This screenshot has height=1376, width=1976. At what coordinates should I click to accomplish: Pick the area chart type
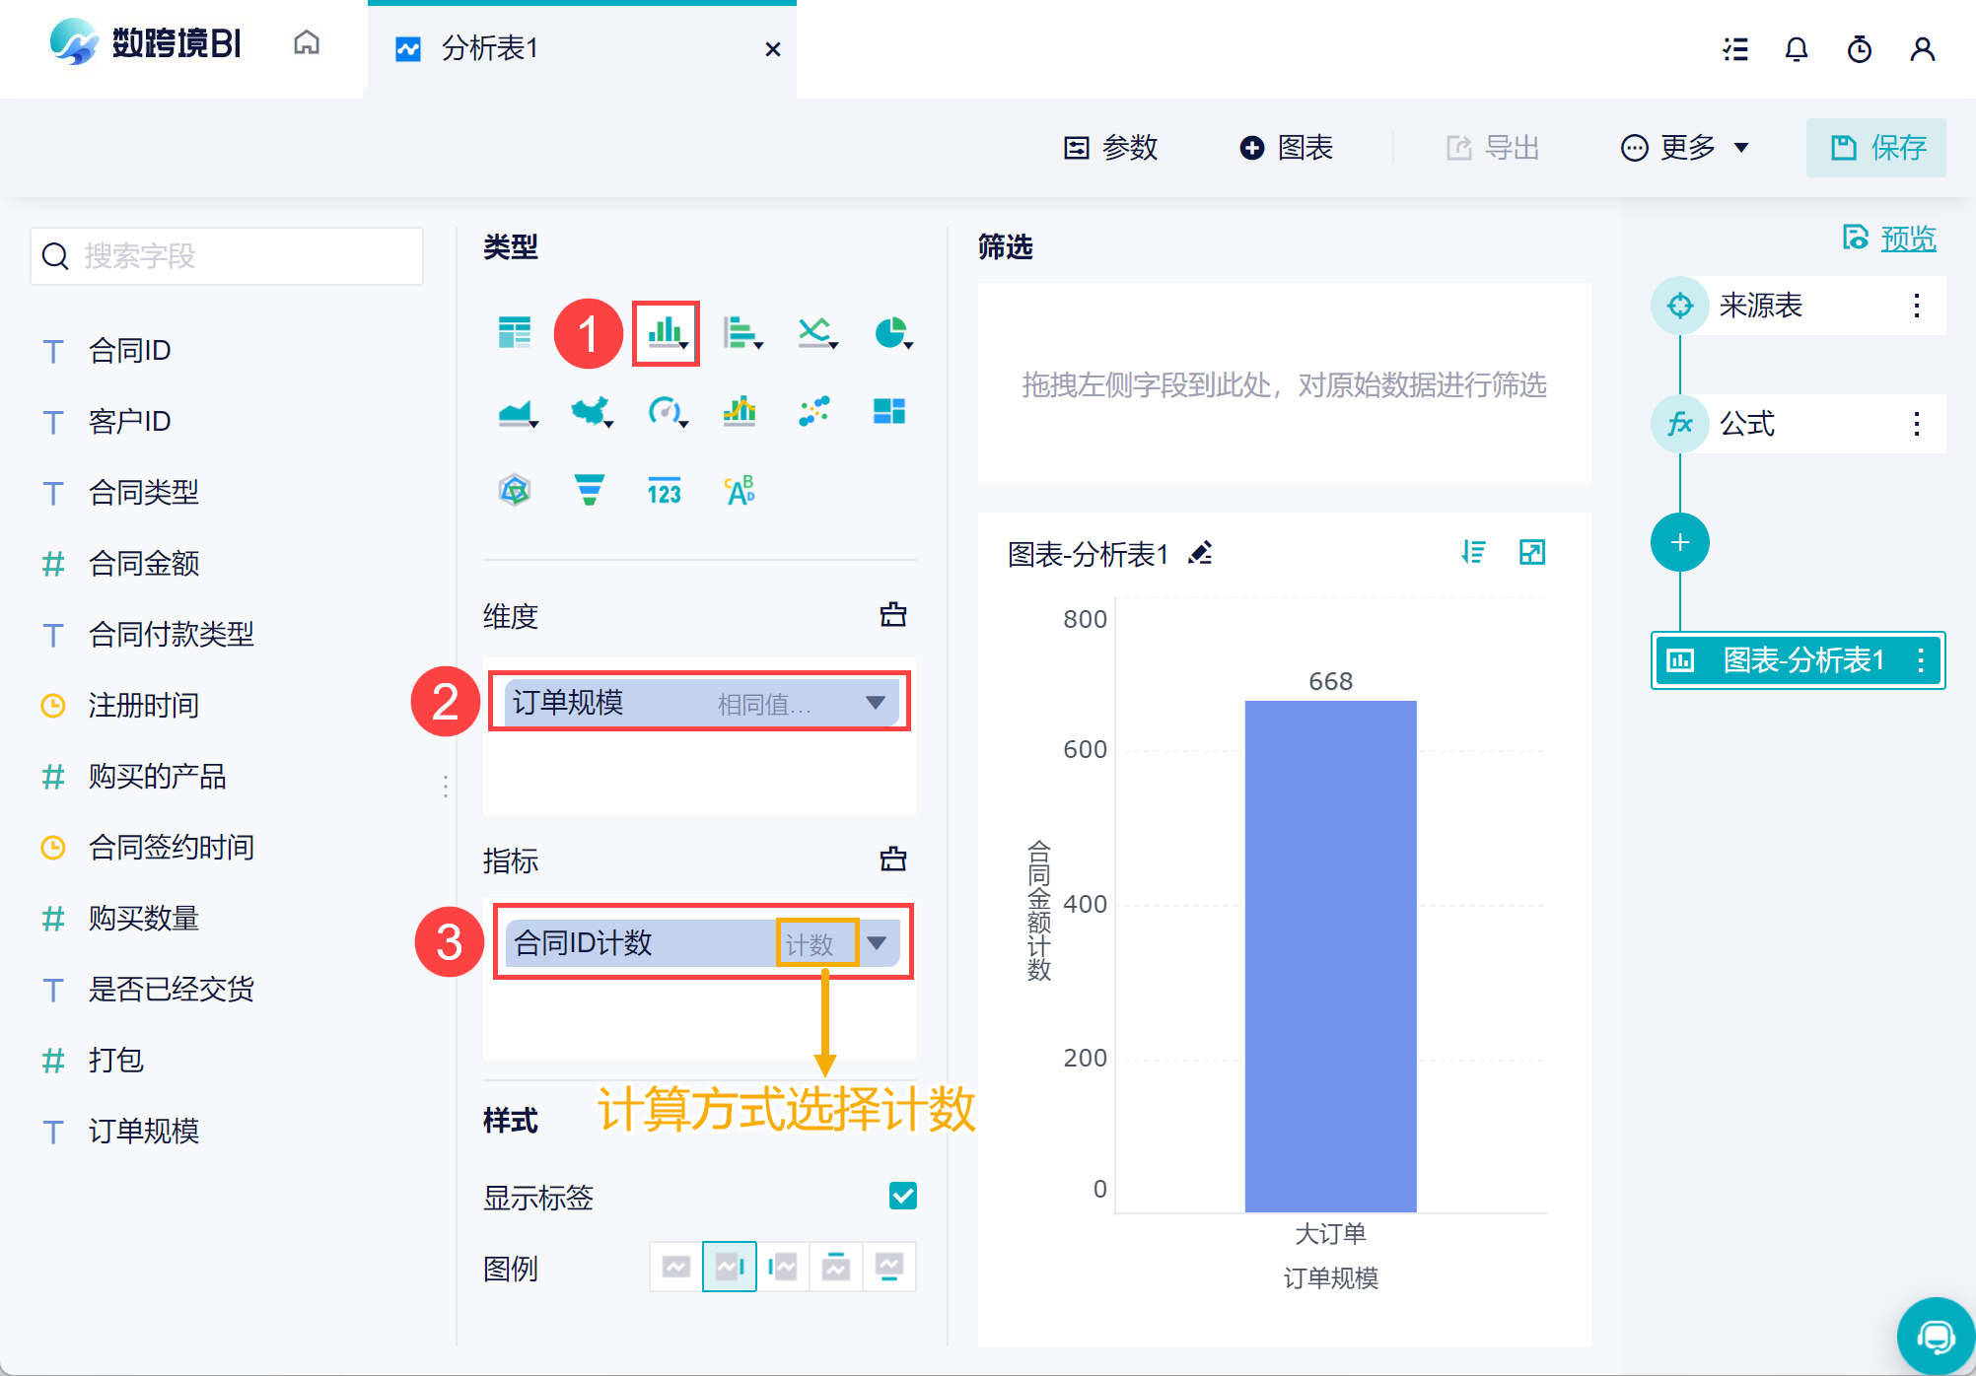[x=517, y=411]
